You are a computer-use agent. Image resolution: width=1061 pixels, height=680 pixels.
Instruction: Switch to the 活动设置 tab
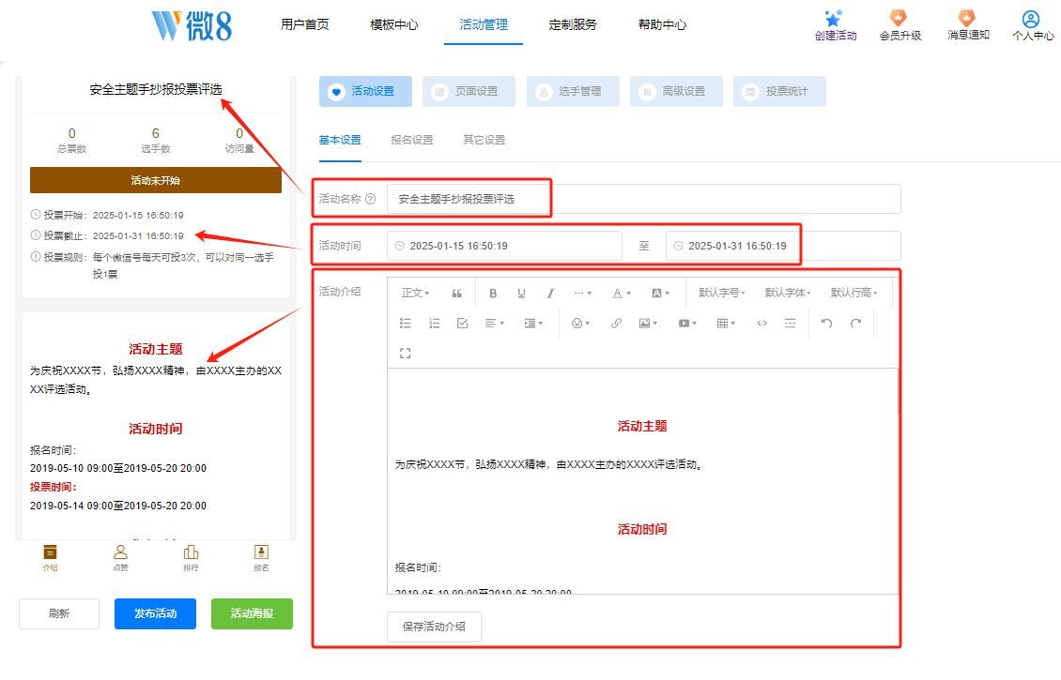tap(365, 91)
